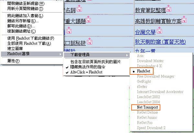Click Speed Download 2 entry
194x133 pixels.
151,128
